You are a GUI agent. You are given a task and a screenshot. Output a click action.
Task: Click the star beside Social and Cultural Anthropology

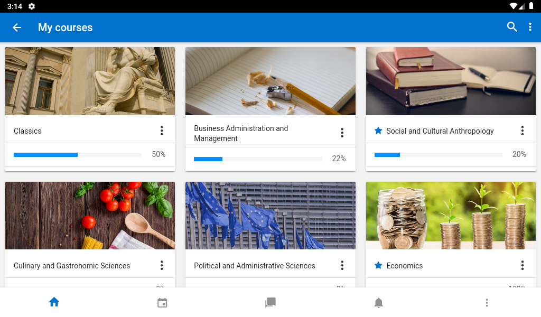(378, 130)
